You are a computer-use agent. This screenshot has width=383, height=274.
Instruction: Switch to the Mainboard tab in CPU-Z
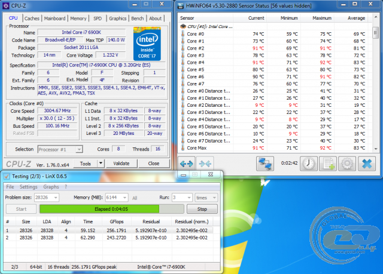point(54,19)
